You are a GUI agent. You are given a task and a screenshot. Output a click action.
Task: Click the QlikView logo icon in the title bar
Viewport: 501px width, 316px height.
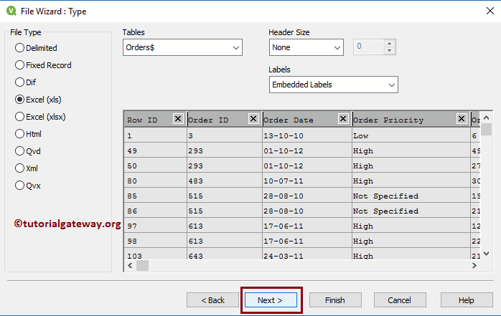(11, 11)
